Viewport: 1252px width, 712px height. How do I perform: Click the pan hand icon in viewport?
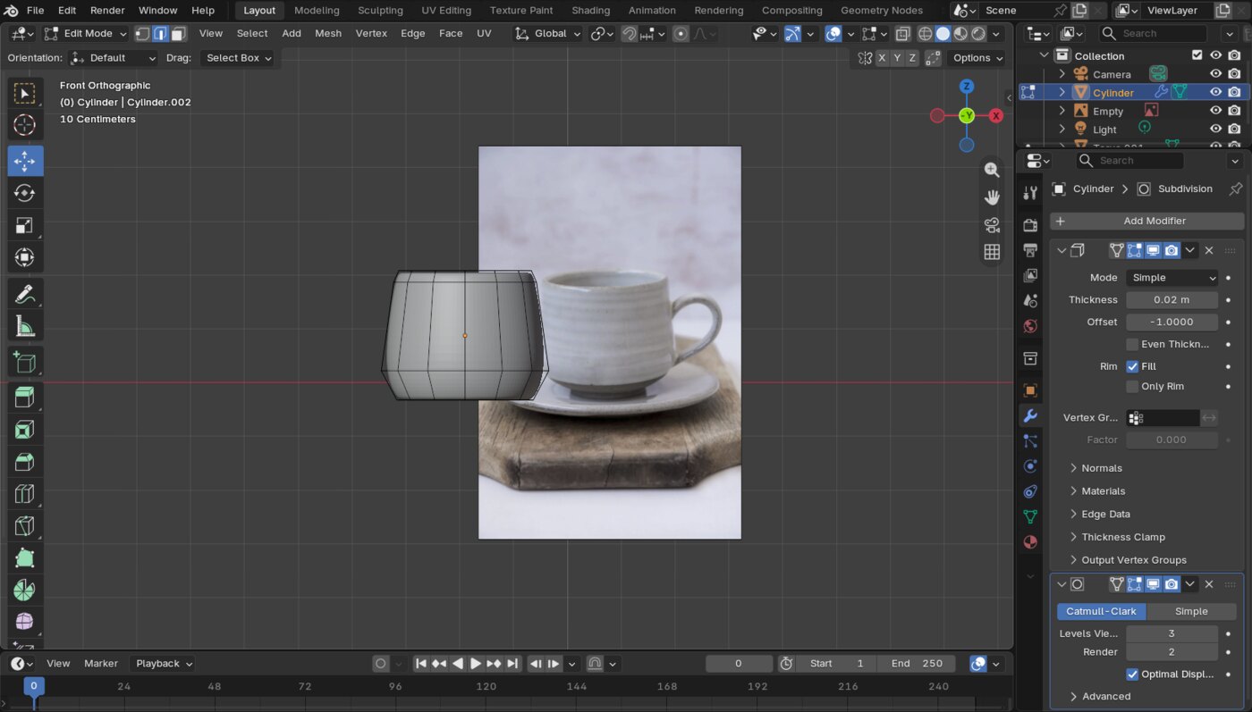click(x=992, y=197)
